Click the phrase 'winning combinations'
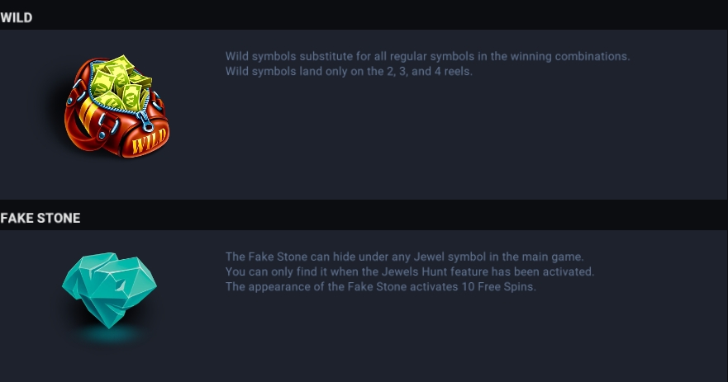 pos(569,56)
